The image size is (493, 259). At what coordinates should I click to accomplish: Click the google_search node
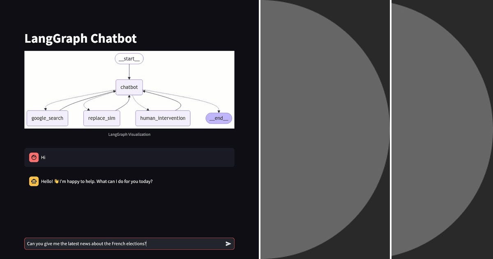click(x=47, y=118)
